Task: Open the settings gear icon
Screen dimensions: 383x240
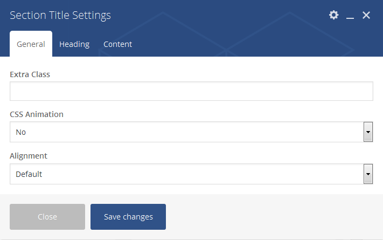Action: point(334,15)
